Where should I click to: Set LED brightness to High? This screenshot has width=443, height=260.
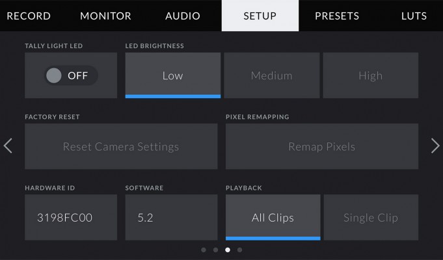(371, 75)
